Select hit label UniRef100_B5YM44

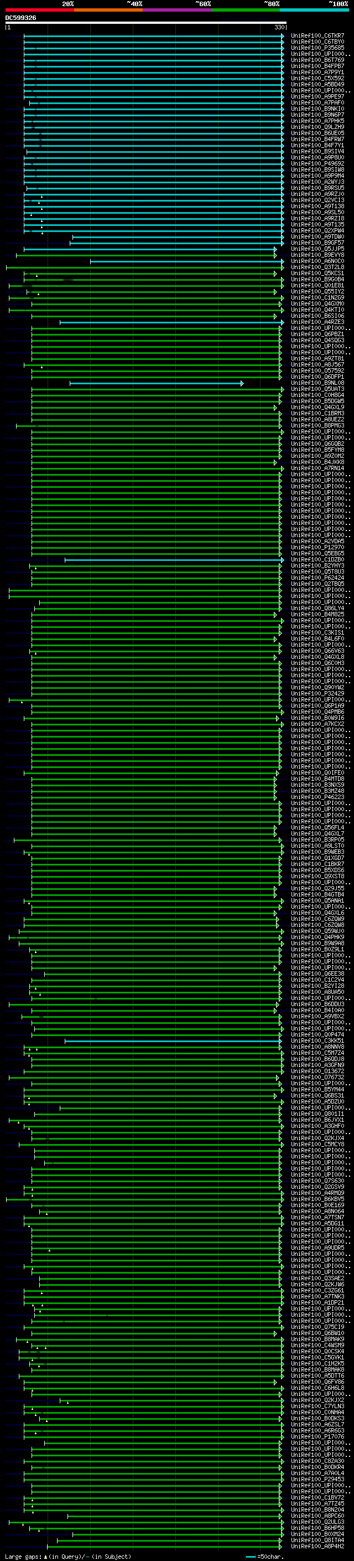(x=317, y=1090)
